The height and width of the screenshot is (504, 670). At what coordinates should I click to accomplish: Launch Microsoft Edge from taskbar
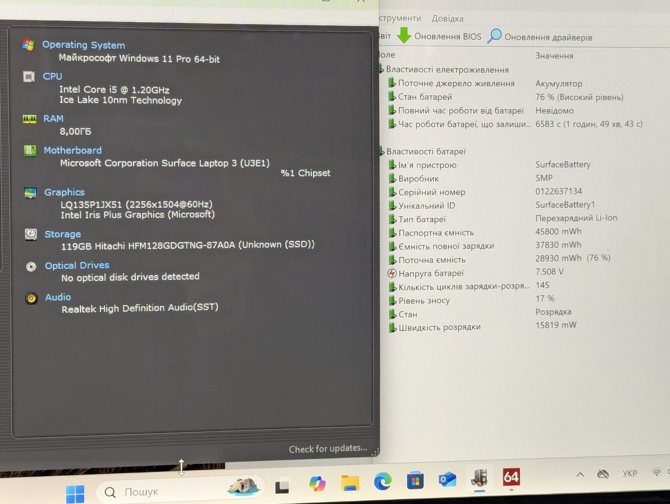(383, 480)
